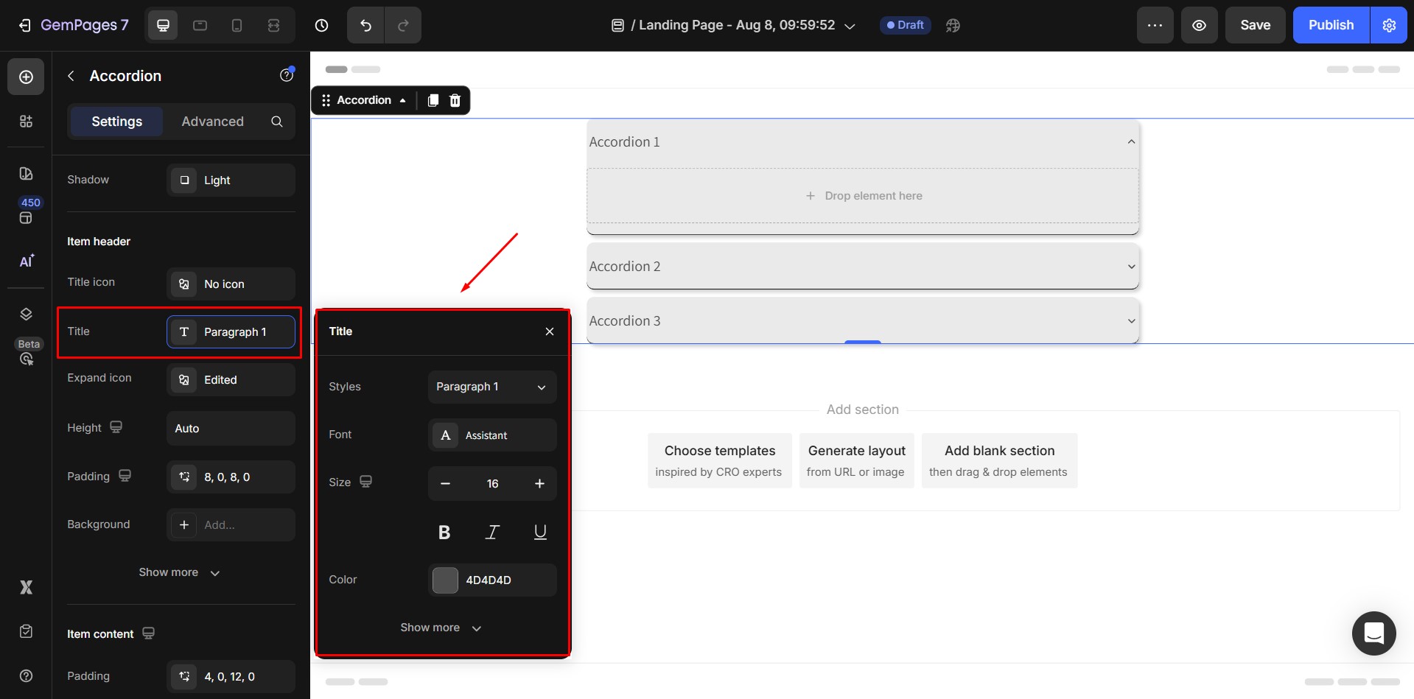Expand Show more in Title popup
Viewport: 1414px width, 699px height.
pyautogui.click(x=441, y=628)
